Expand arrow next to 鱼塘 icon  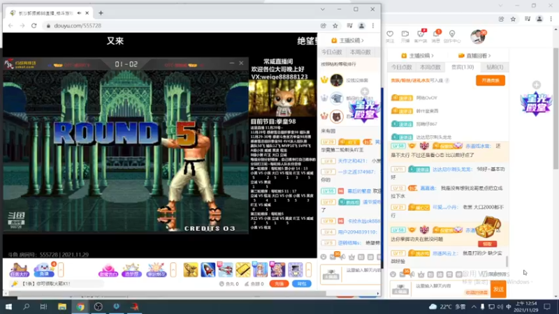[x=61, y=270]
